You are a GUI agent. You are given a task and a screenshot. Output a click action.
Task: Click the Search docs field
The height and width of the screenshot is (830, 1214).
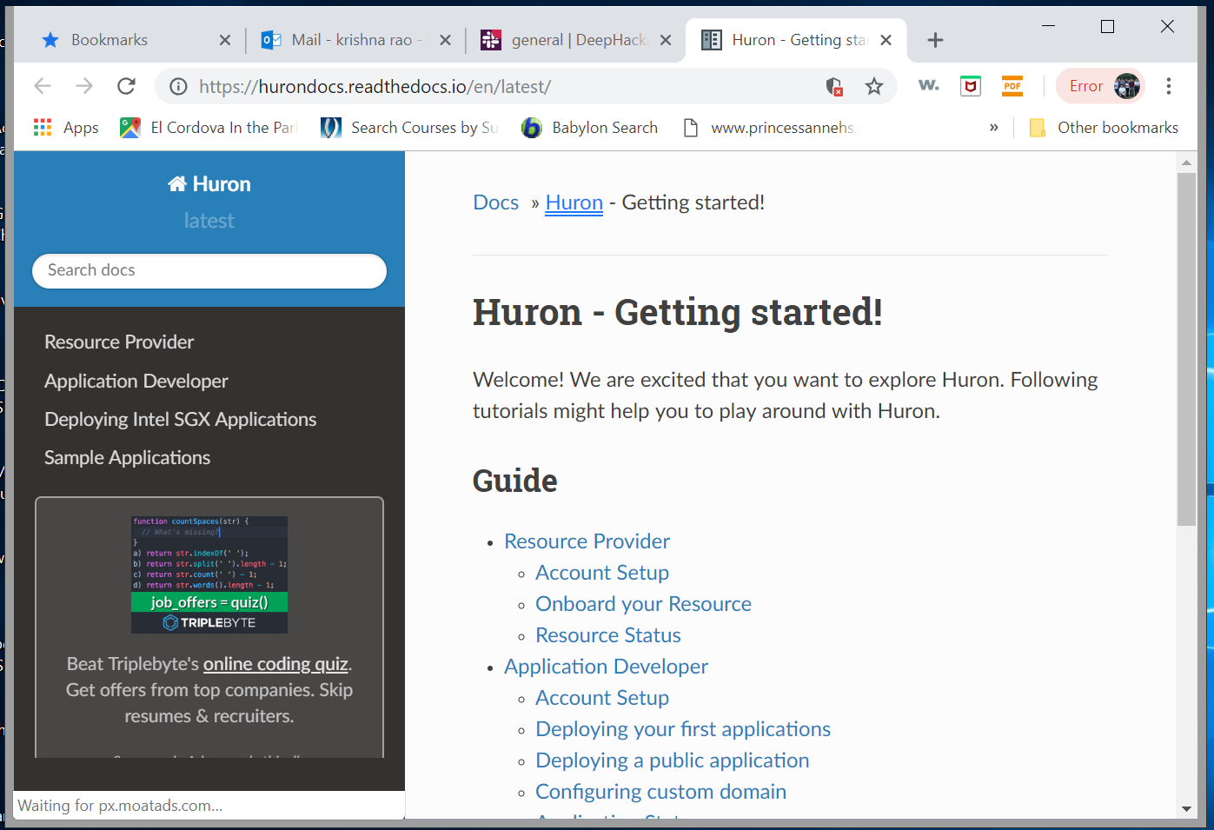click(209, 270)
